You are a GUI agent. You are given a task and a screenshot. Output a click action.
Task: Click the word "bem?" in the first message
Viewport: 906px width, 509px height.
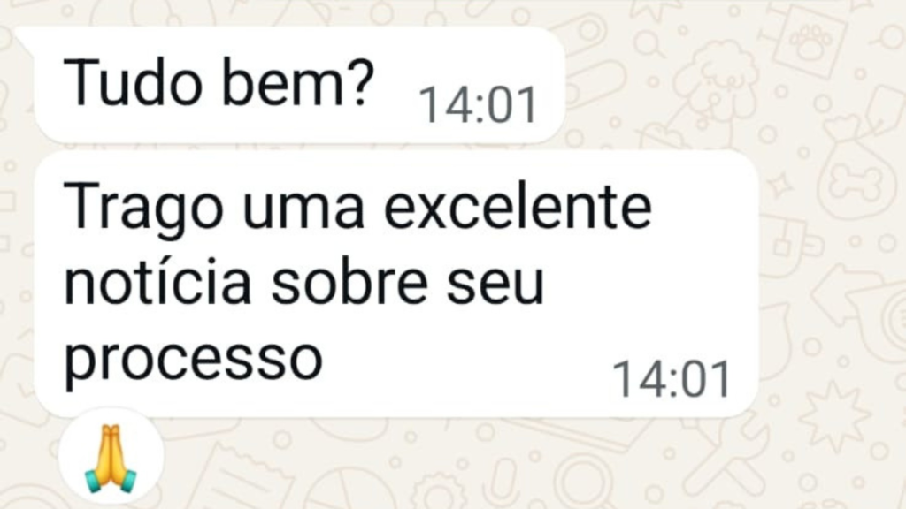(297, 82)
